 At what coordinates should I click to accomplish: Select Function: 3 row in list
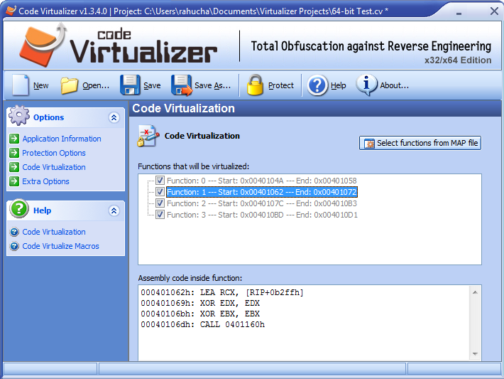(x=262, y=215)
